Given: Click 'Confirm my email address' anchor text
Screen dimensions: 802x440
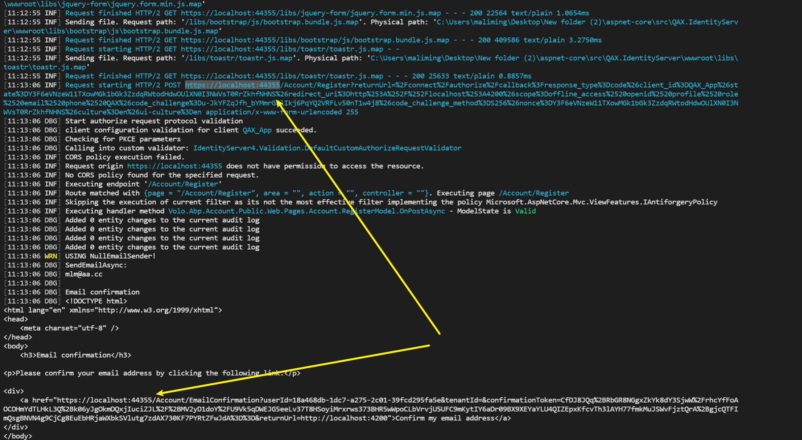Looking at the screenshot, I should [x=445, y=418].
